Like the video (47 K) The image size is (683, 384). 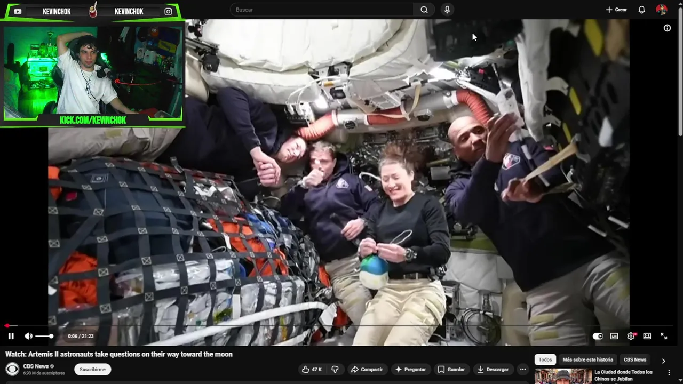tap(312, 369)
